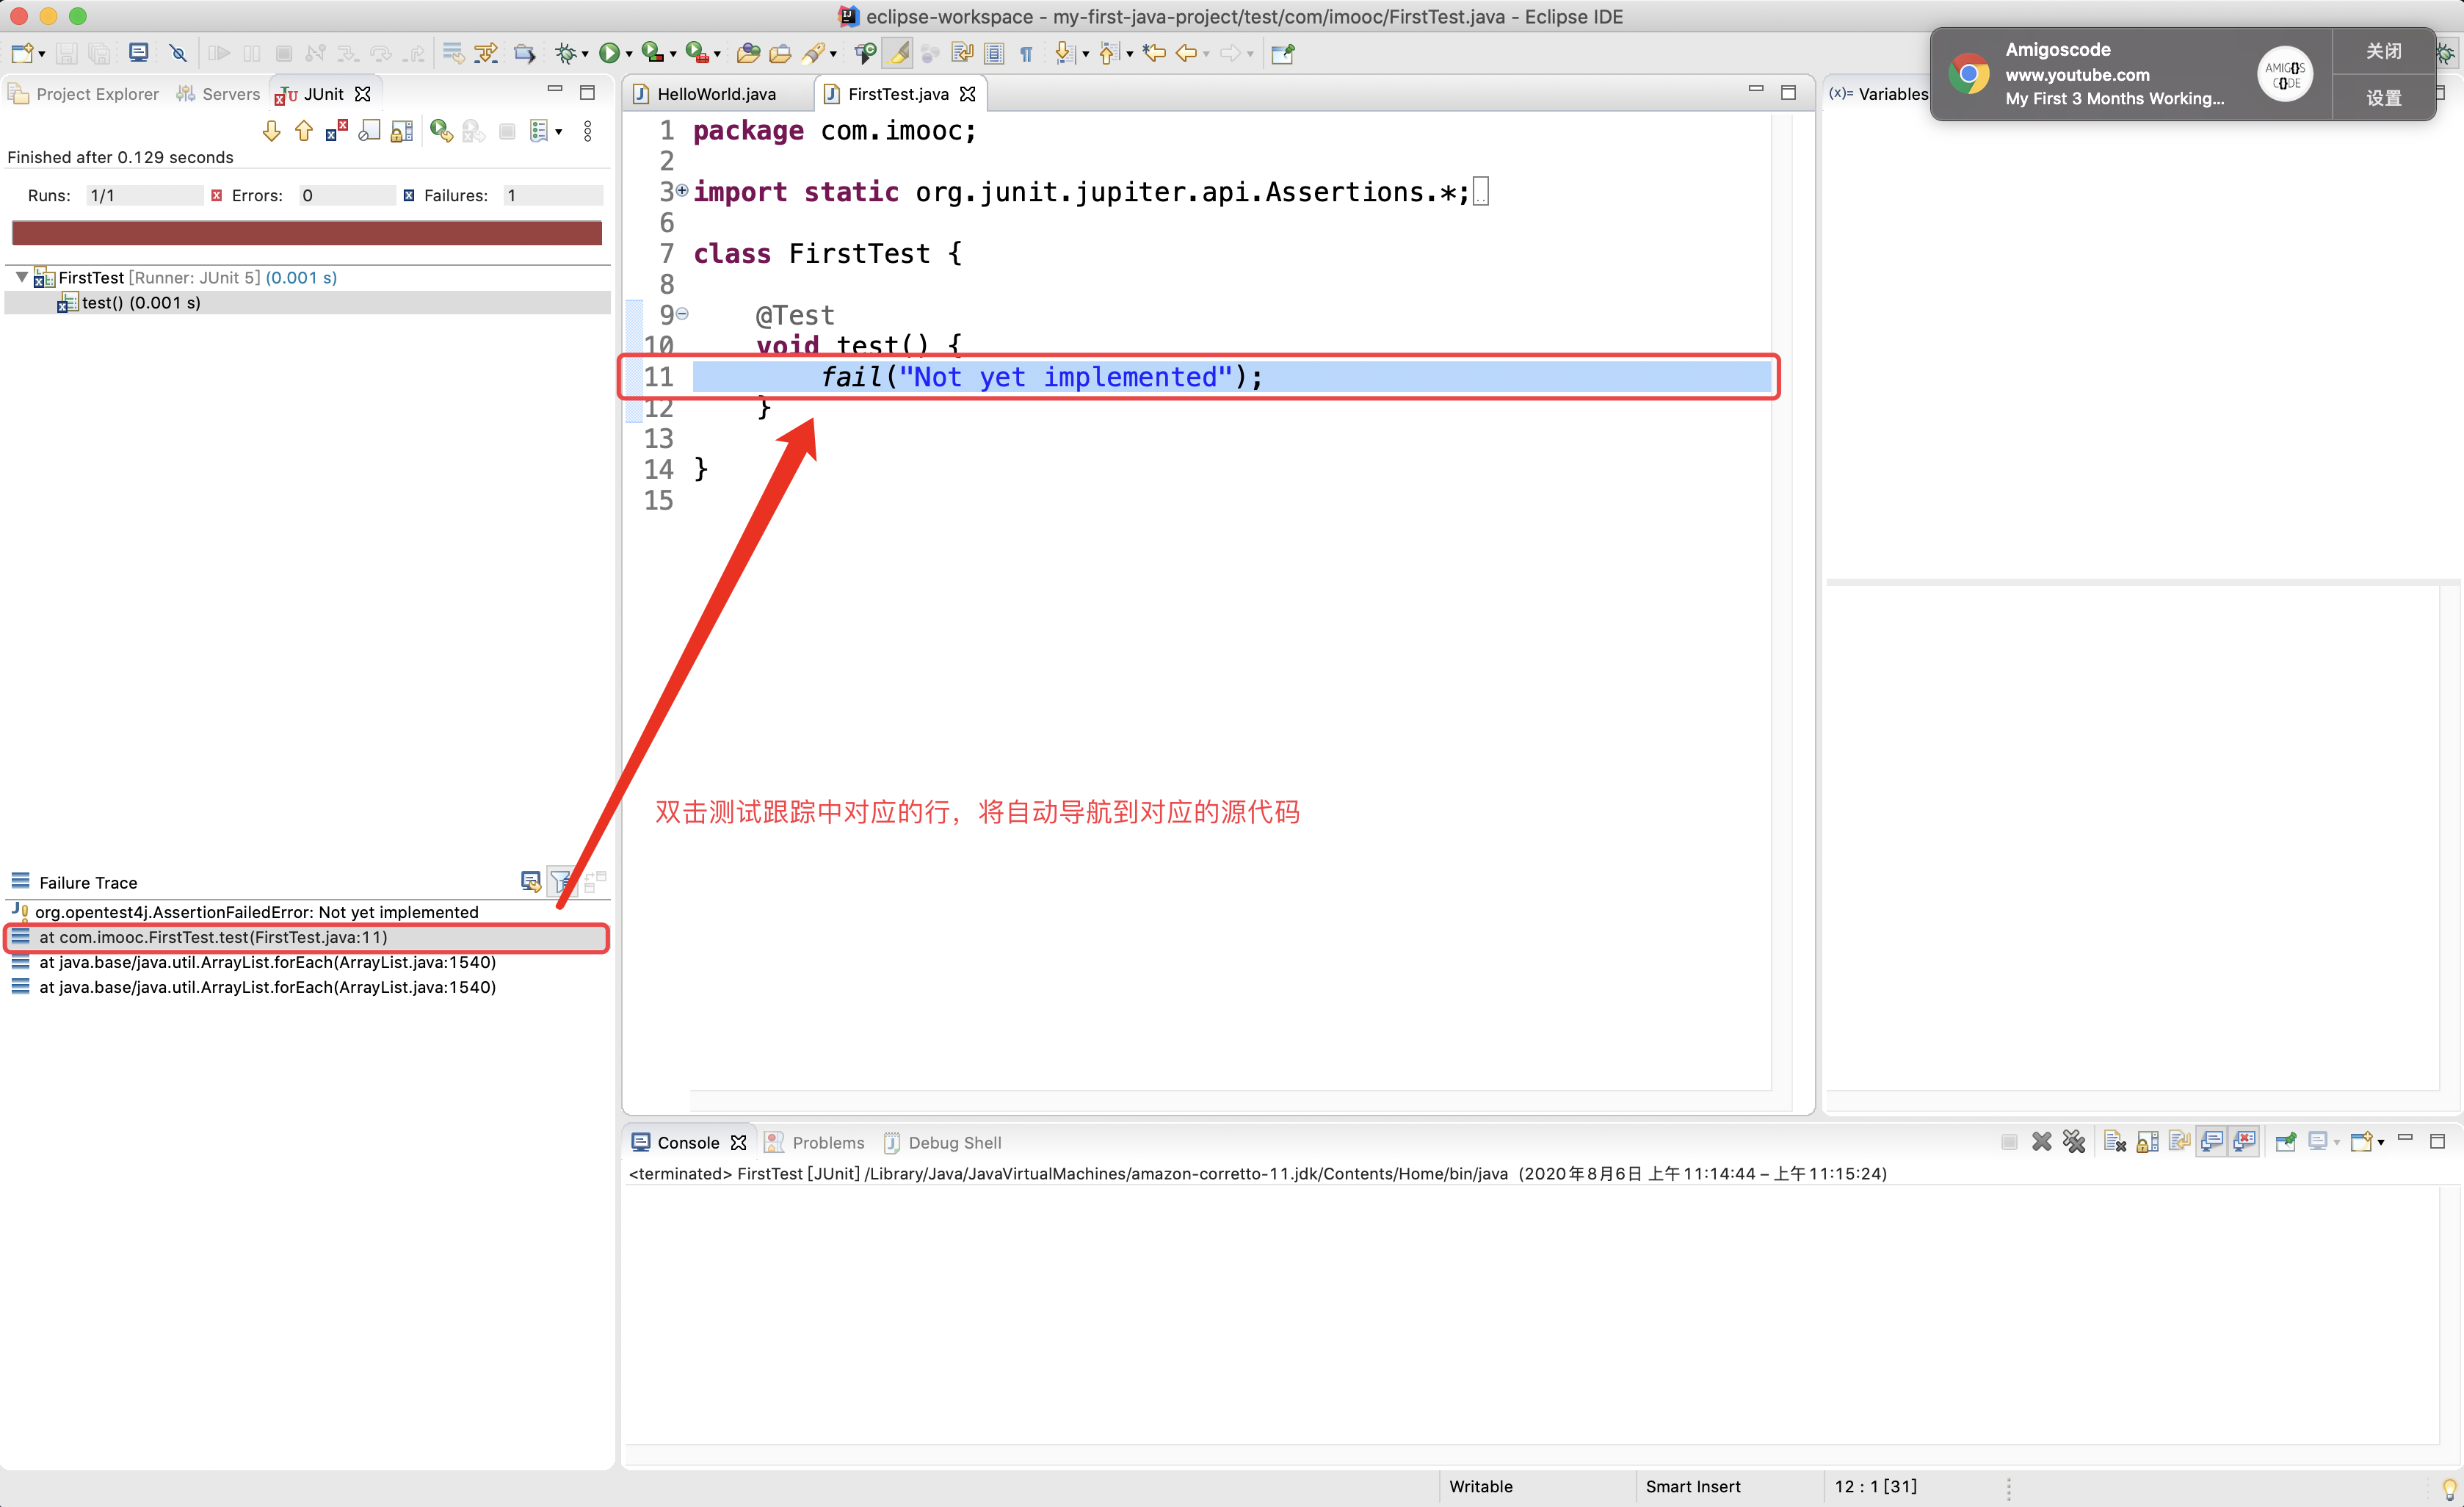Collapse the test method fold marker
The height and width of the screenshot is (1507, 2464).
click(682, 314)
